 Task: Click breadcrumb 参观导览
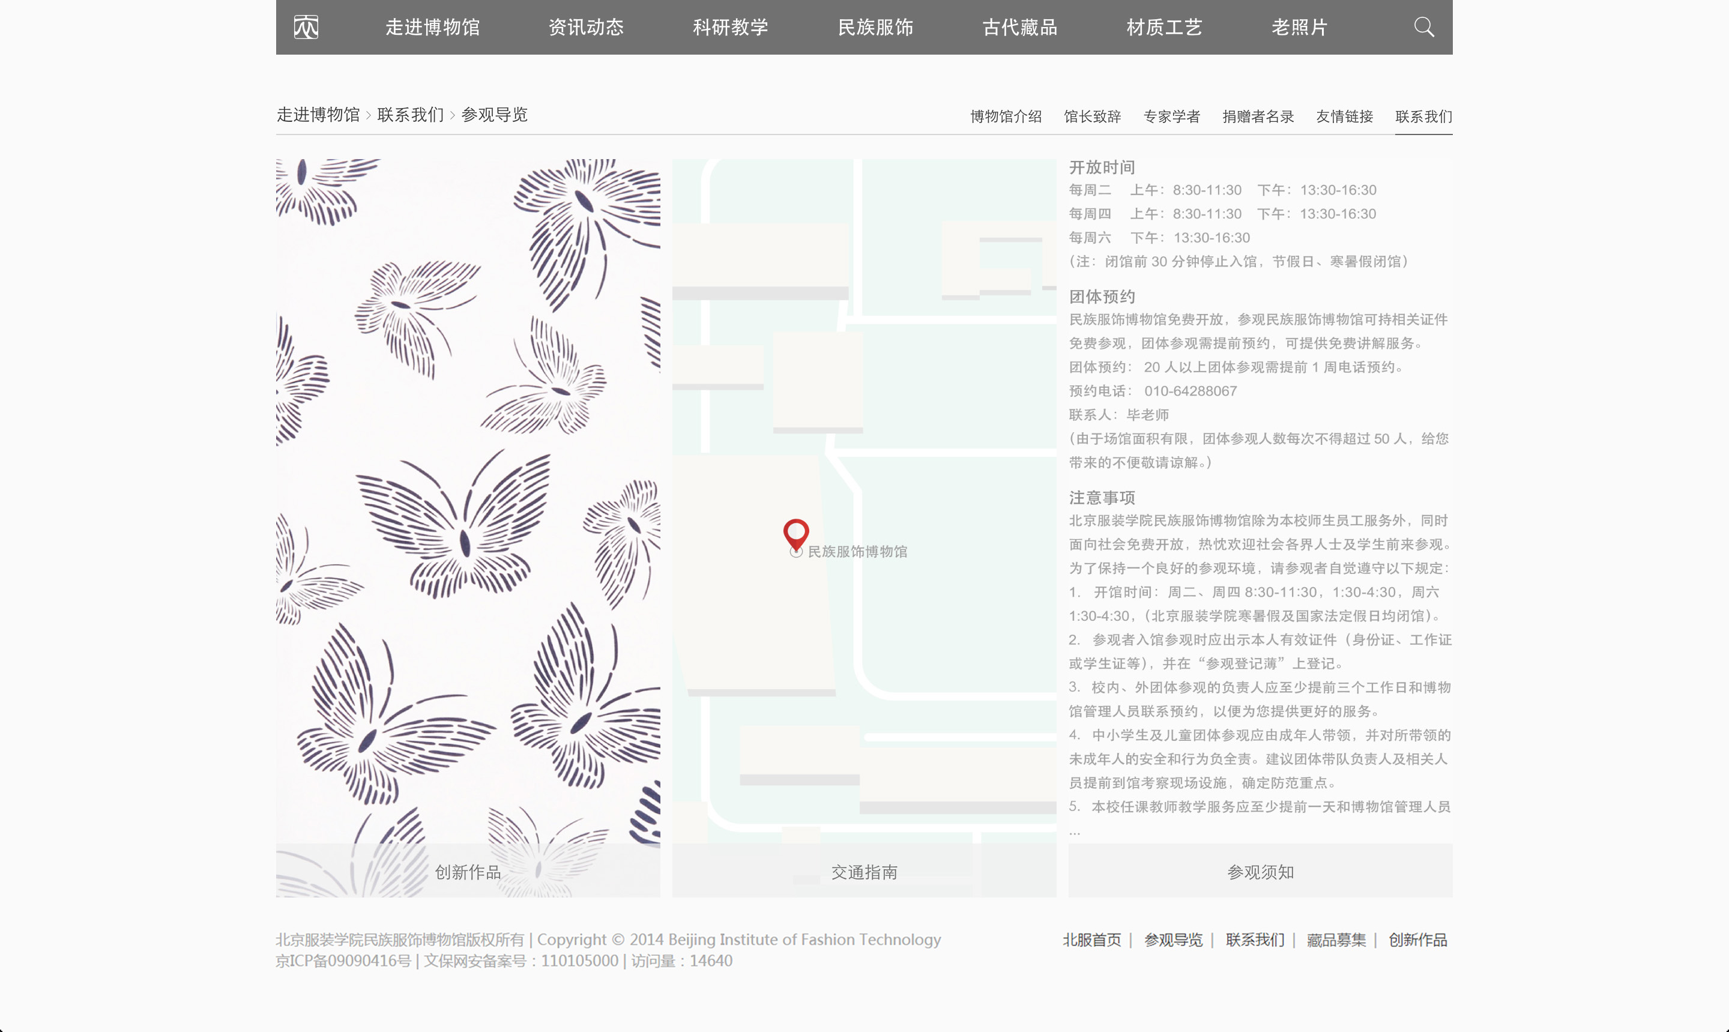click(x=495, y=115)
